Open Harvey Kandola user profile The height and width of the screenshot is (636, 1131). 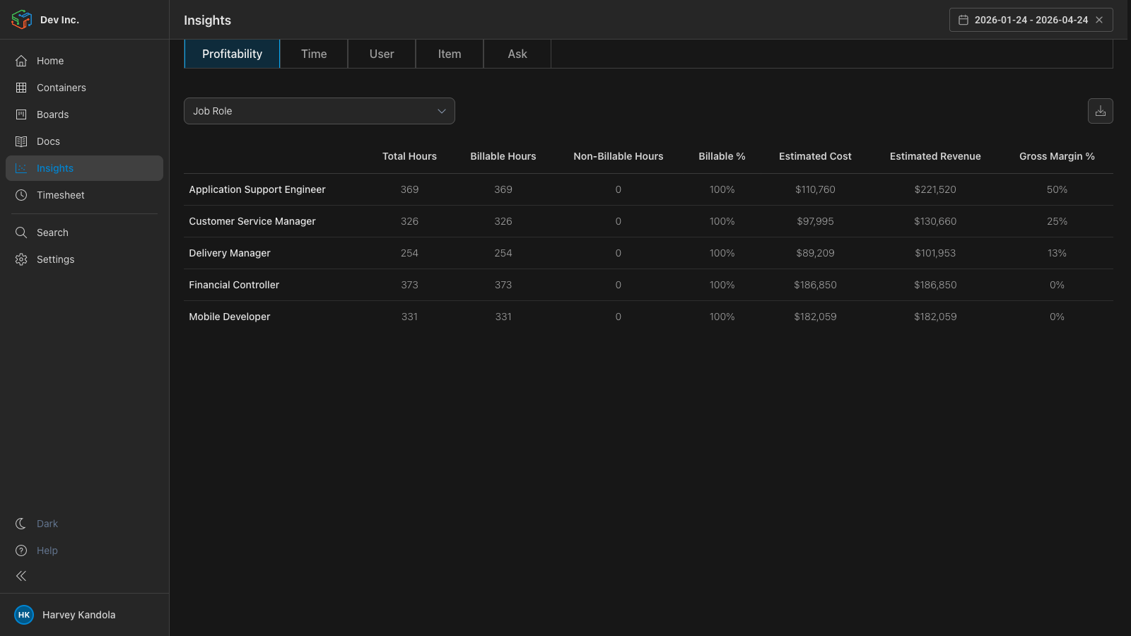[x=78, y=615]
